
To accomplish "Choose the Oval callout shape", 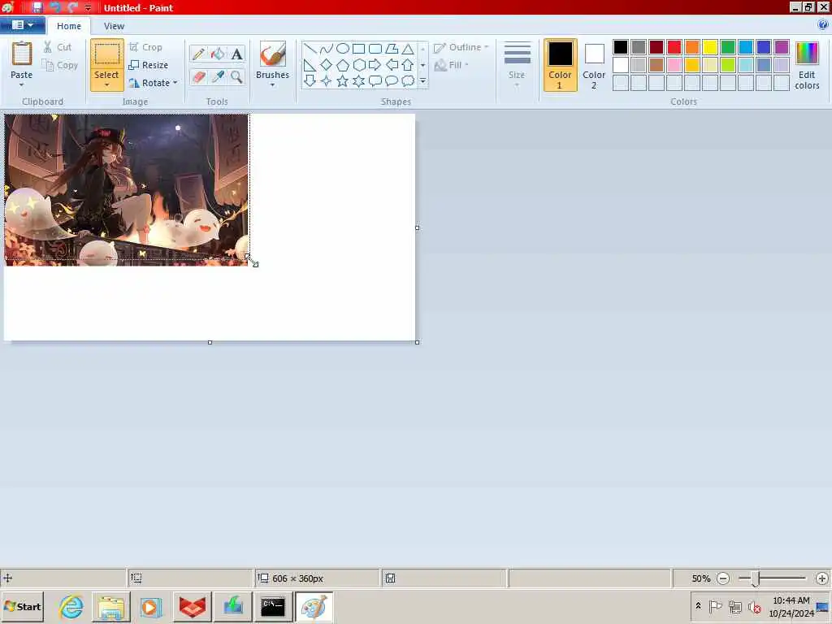I will (x=392, y=81).
